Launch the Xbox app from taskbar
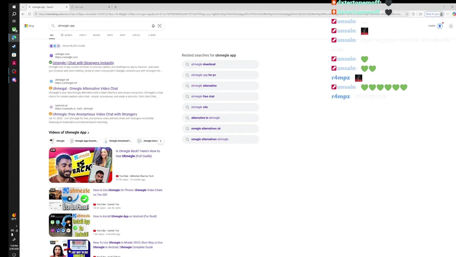The image size is (456, 257). (x=14, y=29)
